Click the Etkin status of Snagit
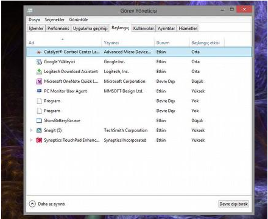The width and height of the screenshot is (268, 219). click(x=161, y=130)
